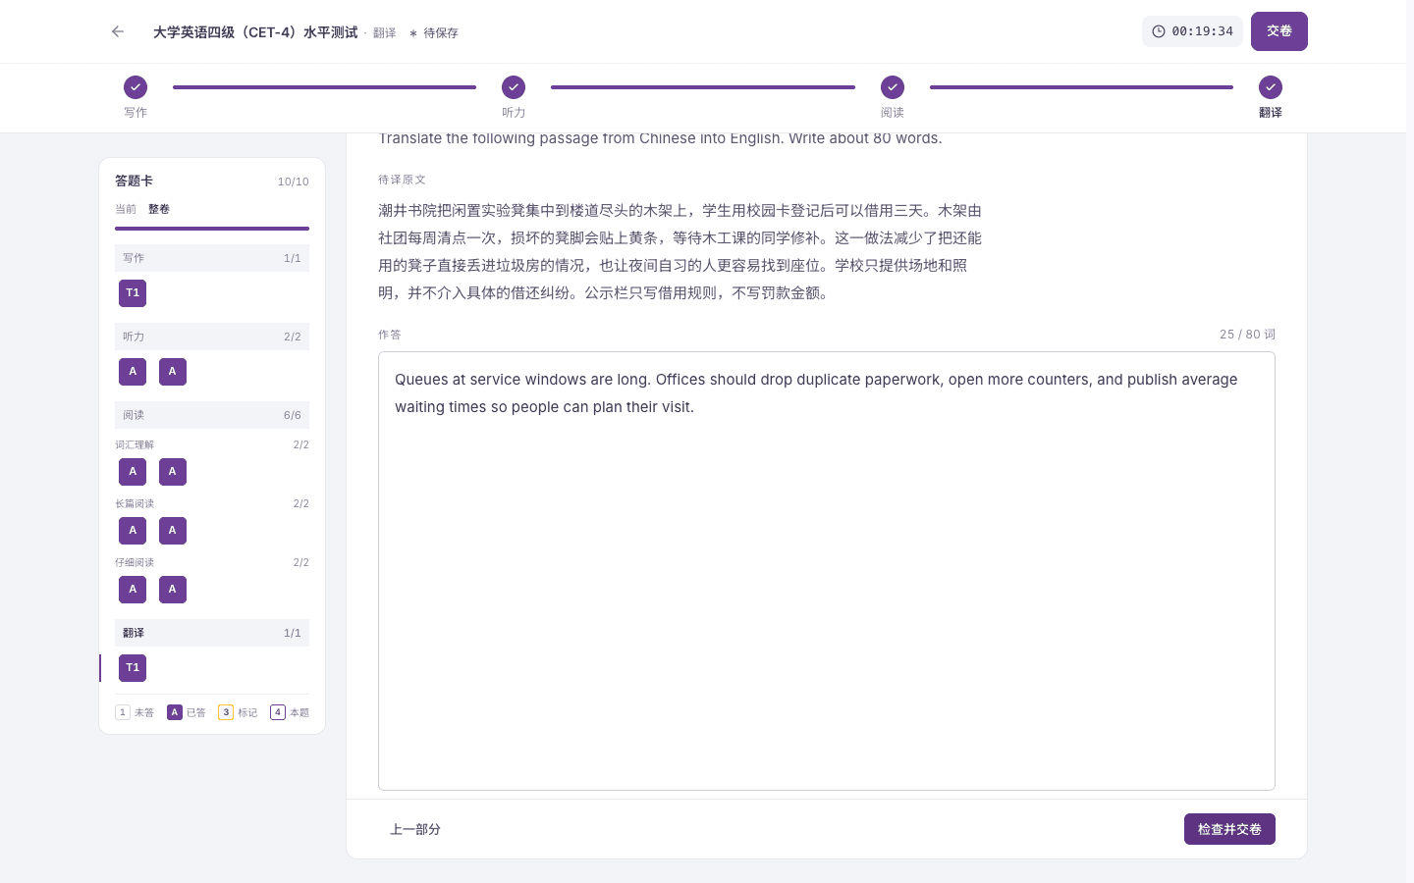Click the clock icon beside the timer

[x=1159, y=31]
